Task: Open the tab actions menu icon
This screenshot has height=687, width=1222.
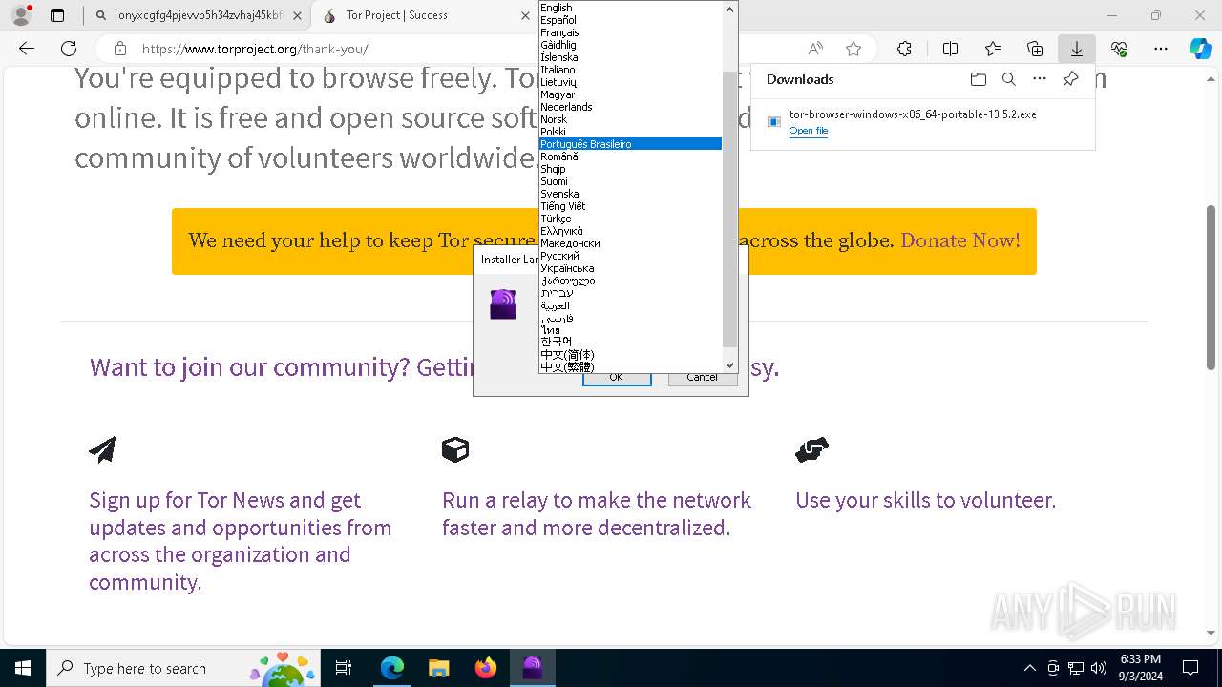Action: [x=57, y=15]
